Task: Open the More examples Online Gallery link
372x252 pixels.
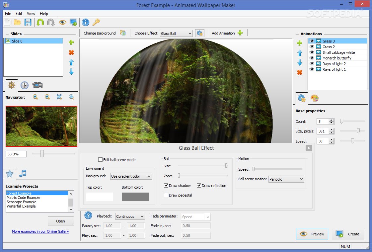Action: 40,231
